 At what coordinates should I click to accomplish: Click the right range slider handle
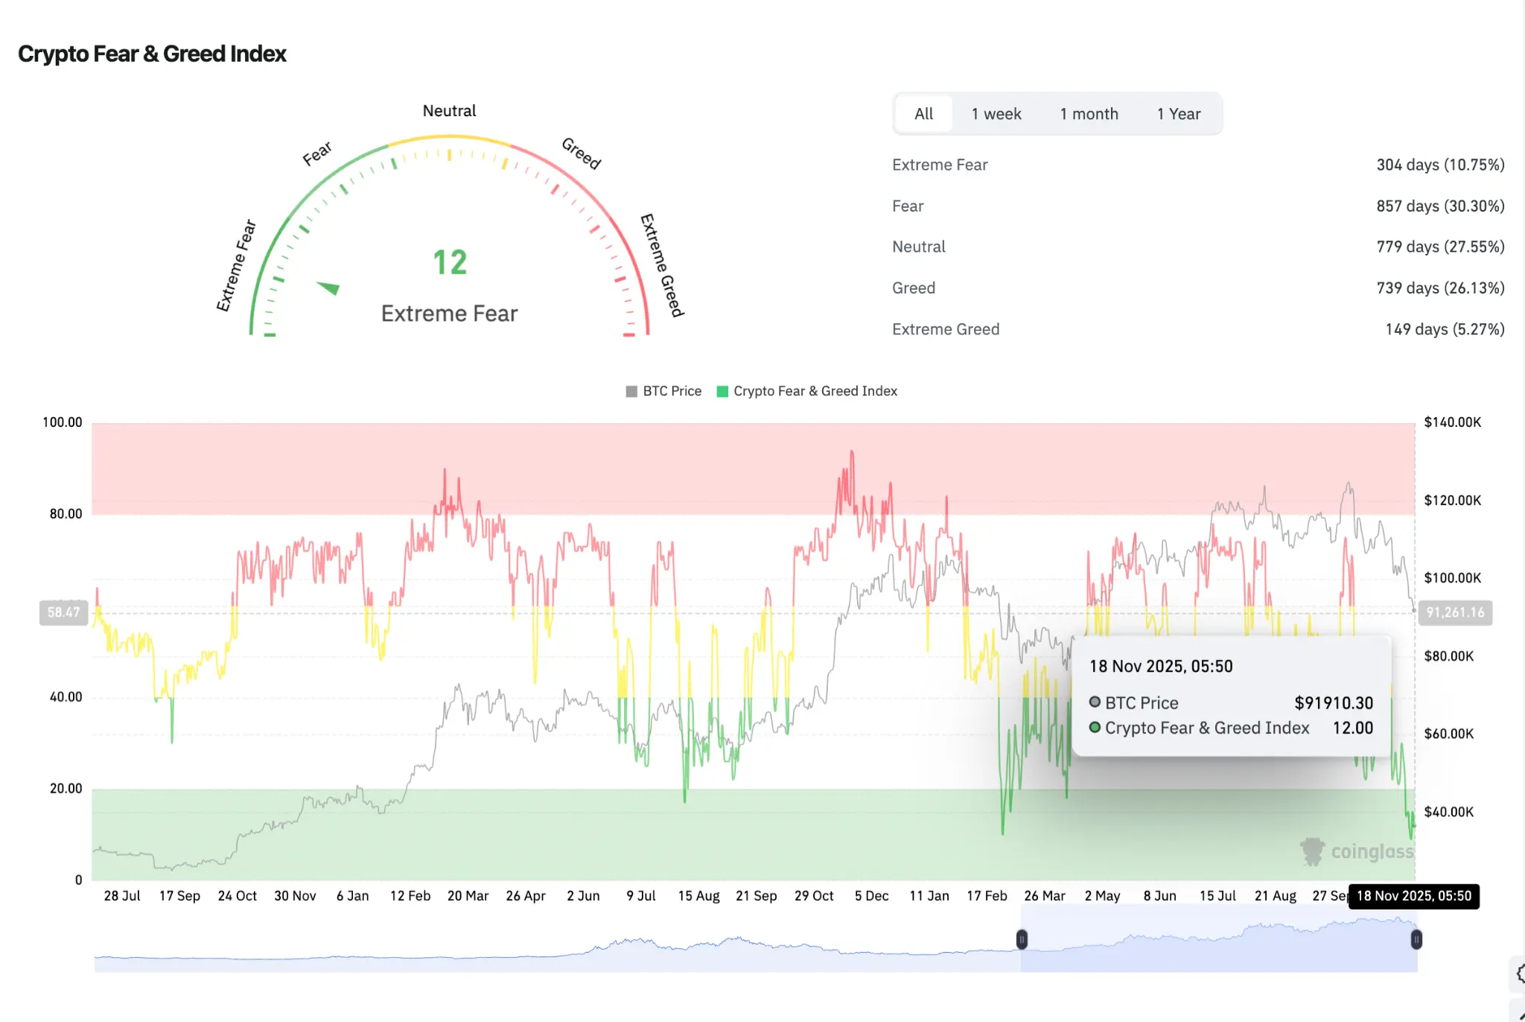[x=1416, y=939]
